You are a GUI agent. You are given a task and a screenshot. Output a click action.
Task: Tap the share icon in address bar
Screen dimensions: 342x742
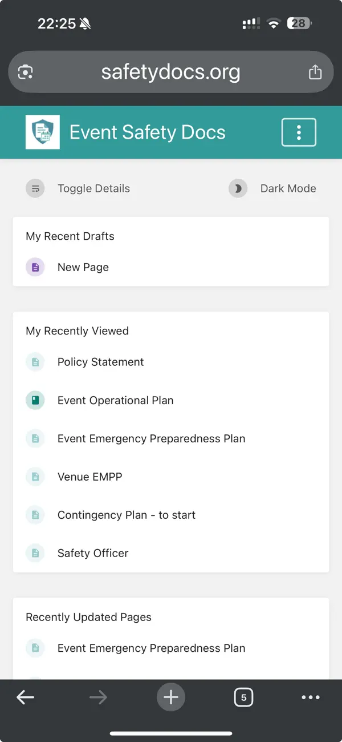pyautogui.click(x=315, y=72)
